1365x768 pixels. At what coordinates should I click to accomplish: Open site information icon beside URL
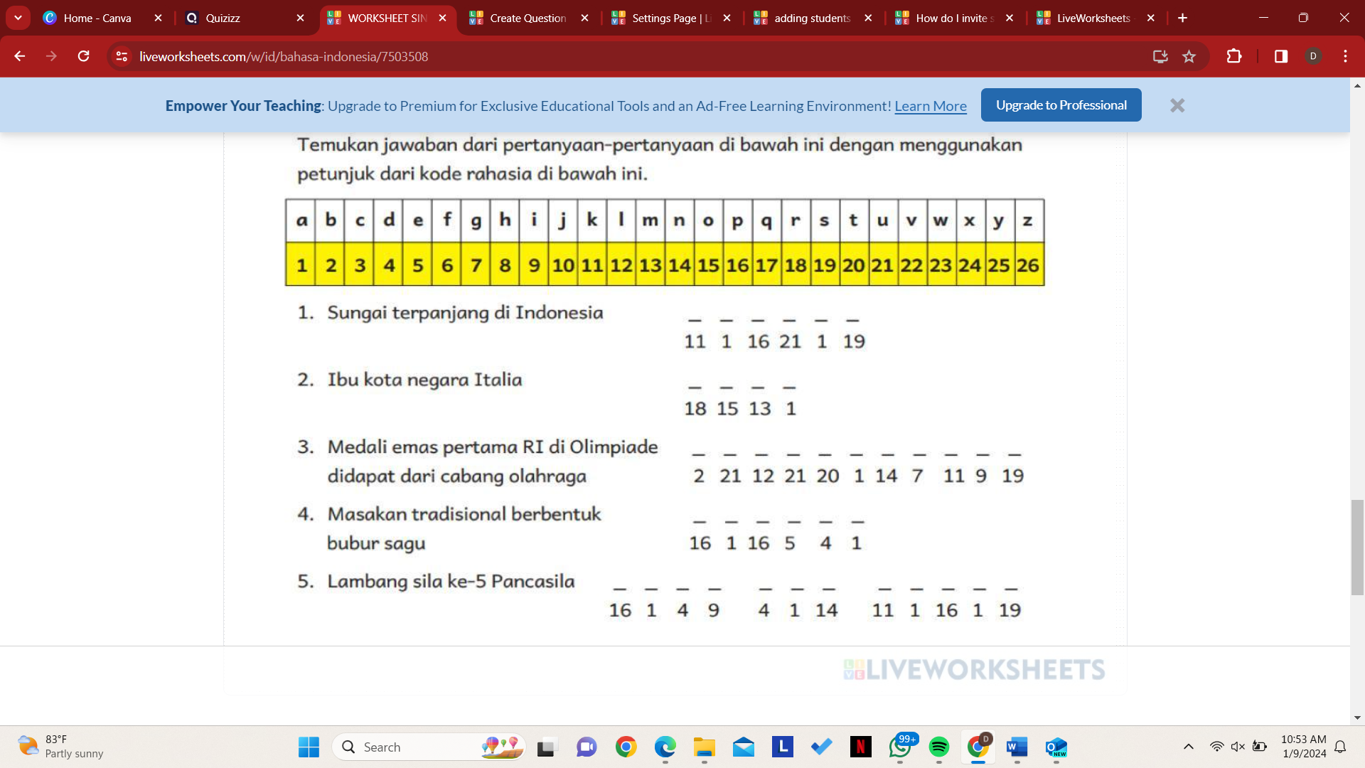point(122,56)
